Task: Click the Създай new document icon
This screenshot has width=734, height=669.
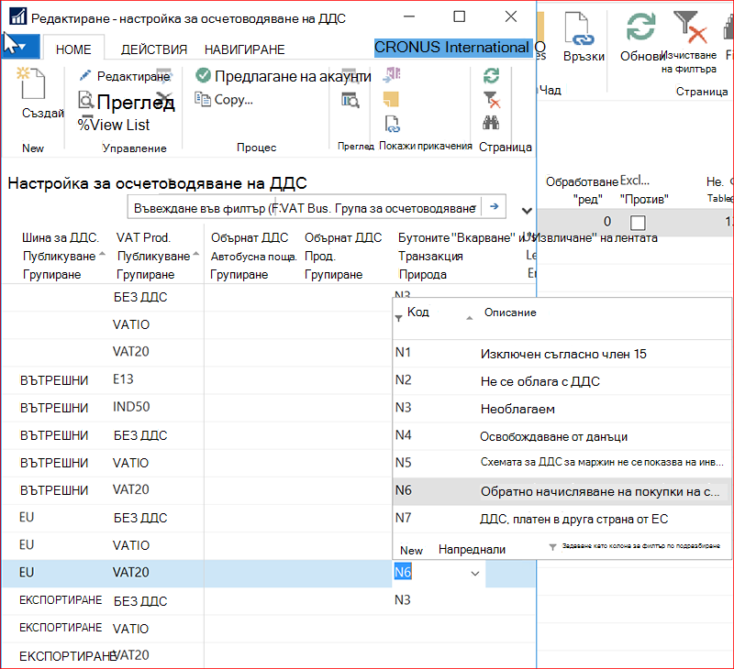Action: click(x=33, y=83)
